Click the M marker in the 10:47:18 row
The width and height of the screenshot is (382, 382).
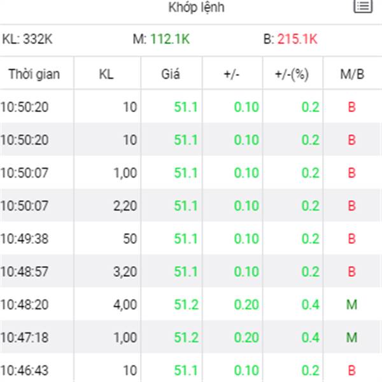pos(352,337)
